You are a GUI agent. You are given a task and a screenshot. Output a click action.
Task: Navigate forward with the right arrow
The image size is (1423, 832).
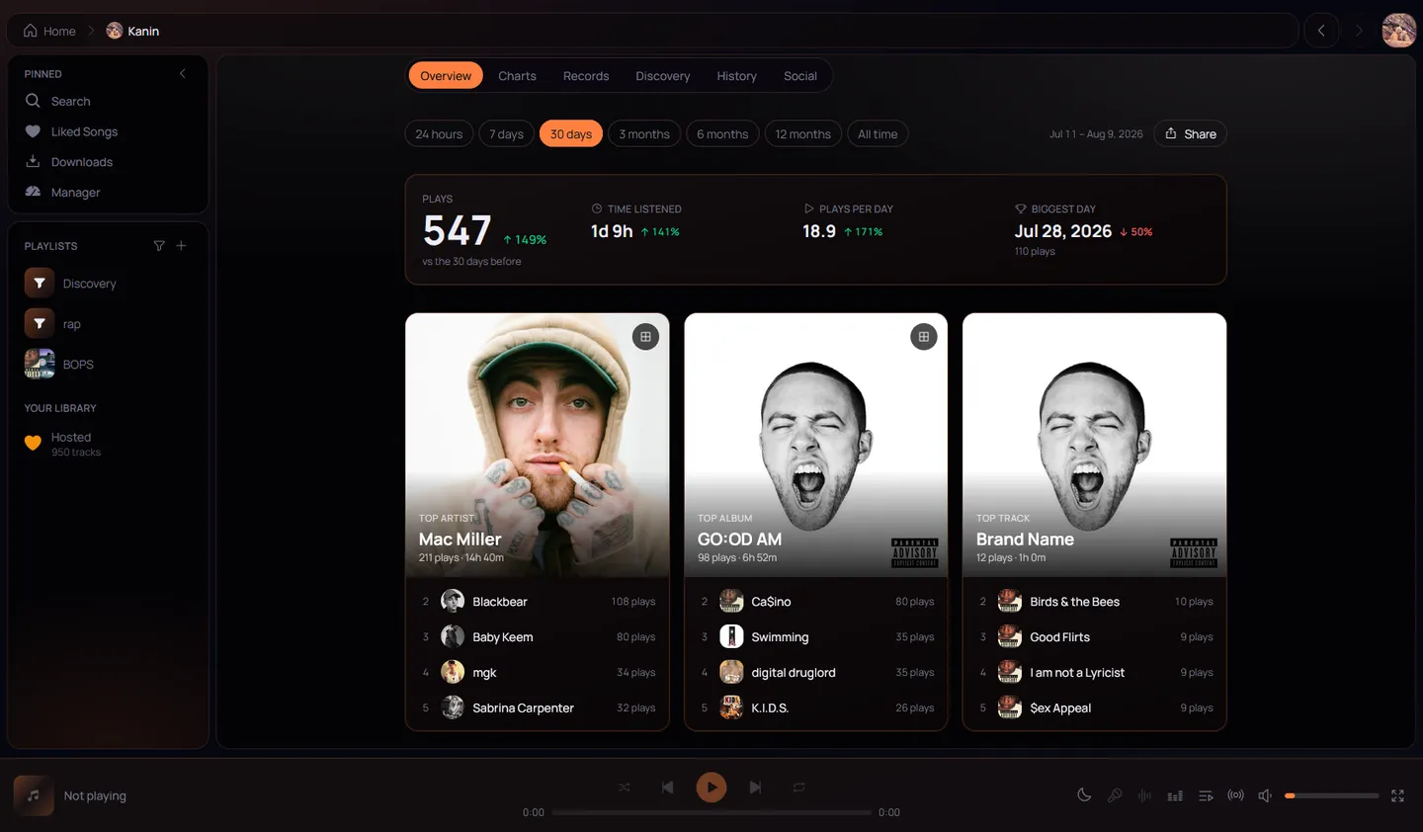click(x=1359, y=31)
